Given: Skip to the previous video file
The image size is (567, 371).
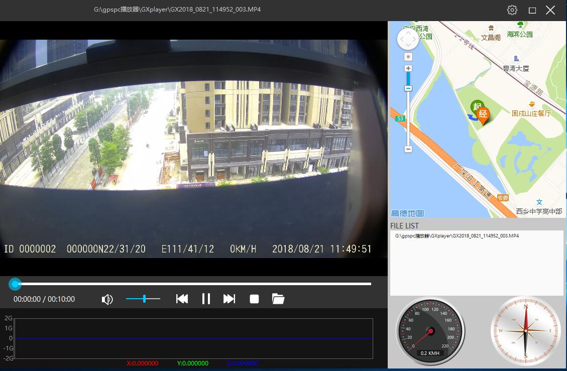Looking at the screenshot, I should click(x=182, y=299).
